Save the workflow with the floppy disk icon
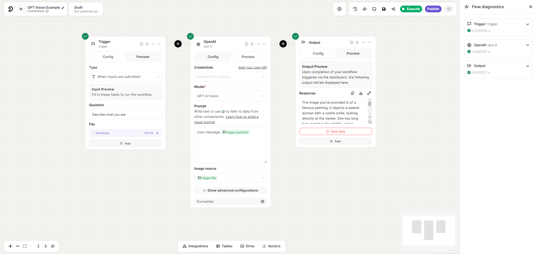 (383, 9)
